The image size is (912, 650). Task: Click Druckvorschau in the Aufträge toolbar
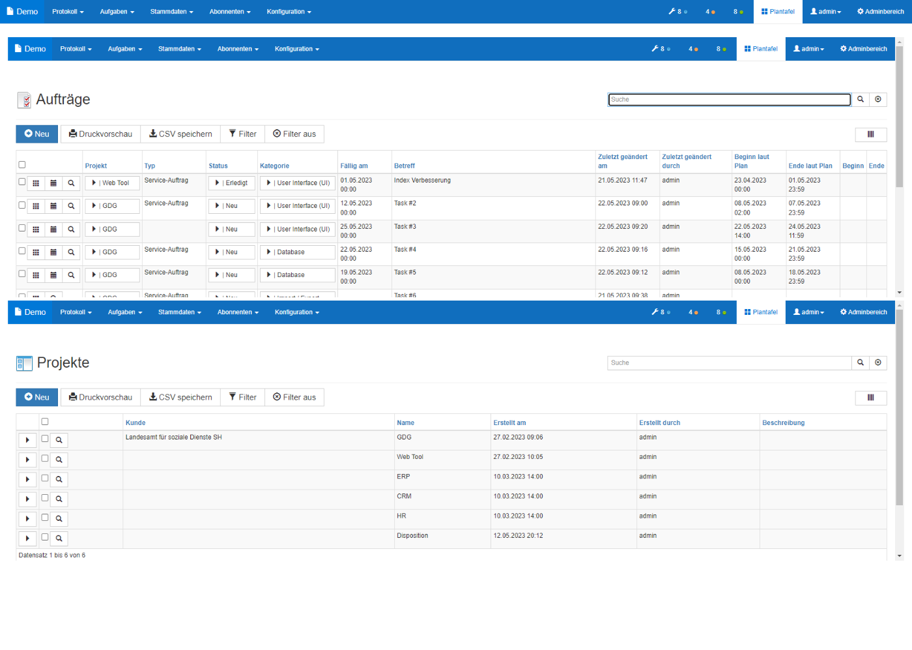100,134
